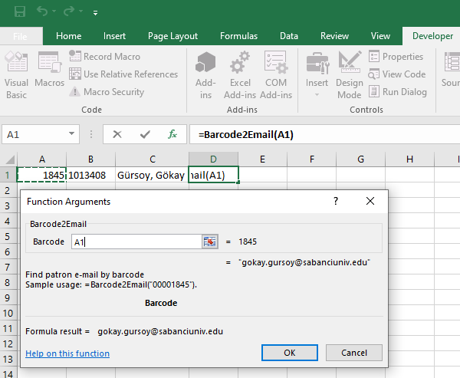Screen dimensions: 460x378
Task: Select column G header
Action: (x=360, y=159)
